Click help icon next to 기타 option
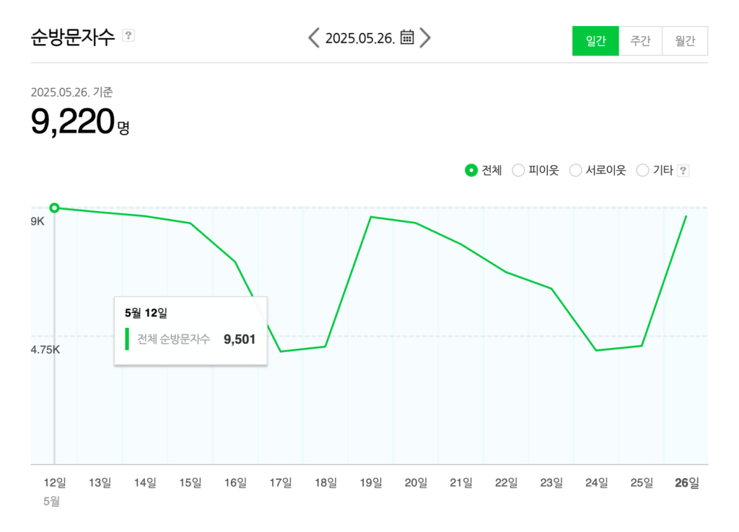 pos(683,170)
